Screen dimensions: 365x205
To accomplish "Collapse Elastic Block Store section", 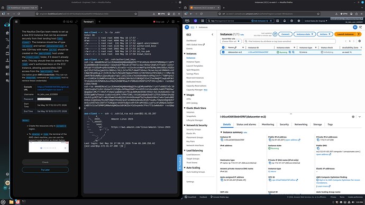I will tap(185, 108).
